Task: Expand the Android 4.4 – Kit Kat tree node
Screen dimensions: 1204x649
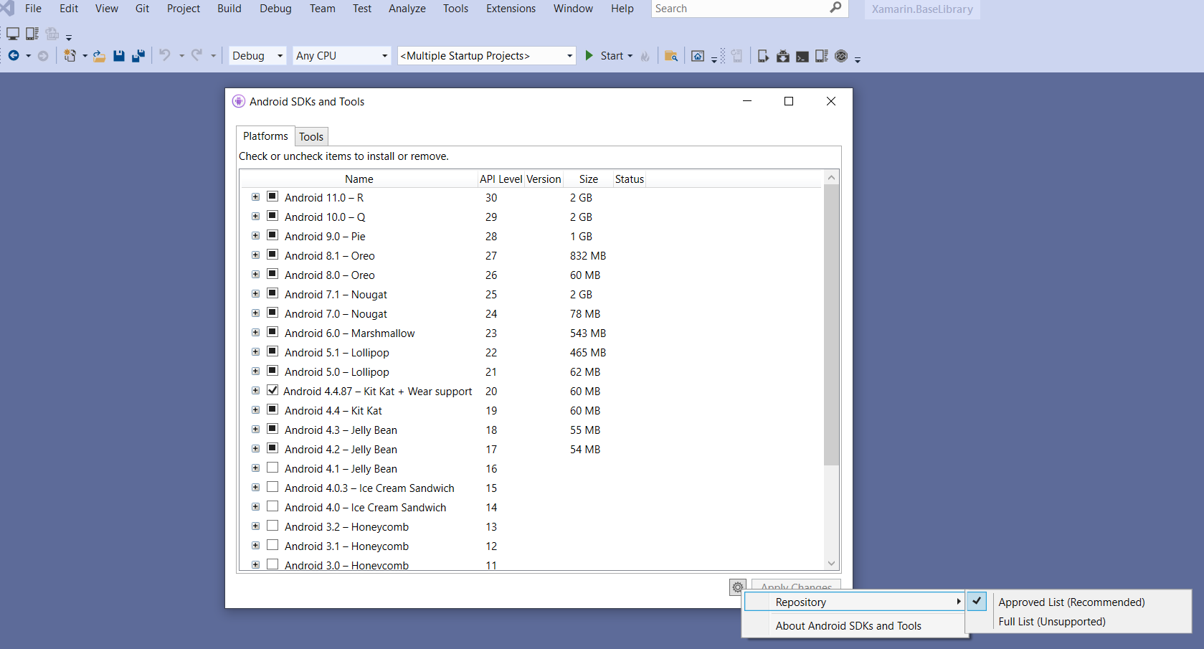Action: 255,409
